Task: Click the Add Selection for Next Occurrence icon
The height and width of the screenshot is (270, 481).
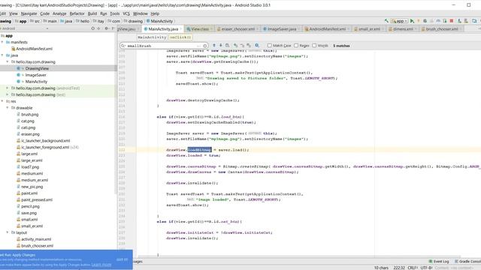Action: (235, 45)
